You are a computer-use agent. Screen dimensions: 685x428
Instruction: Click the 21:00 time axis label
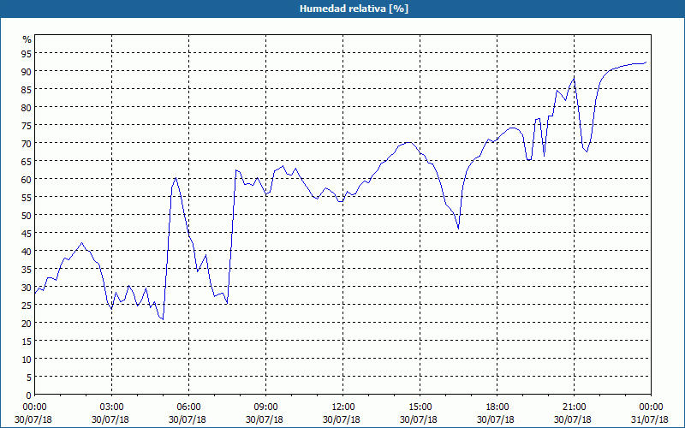point(574,407)
